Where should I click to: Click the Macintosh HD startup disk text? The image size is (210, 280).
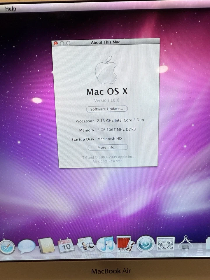[109, 139]
